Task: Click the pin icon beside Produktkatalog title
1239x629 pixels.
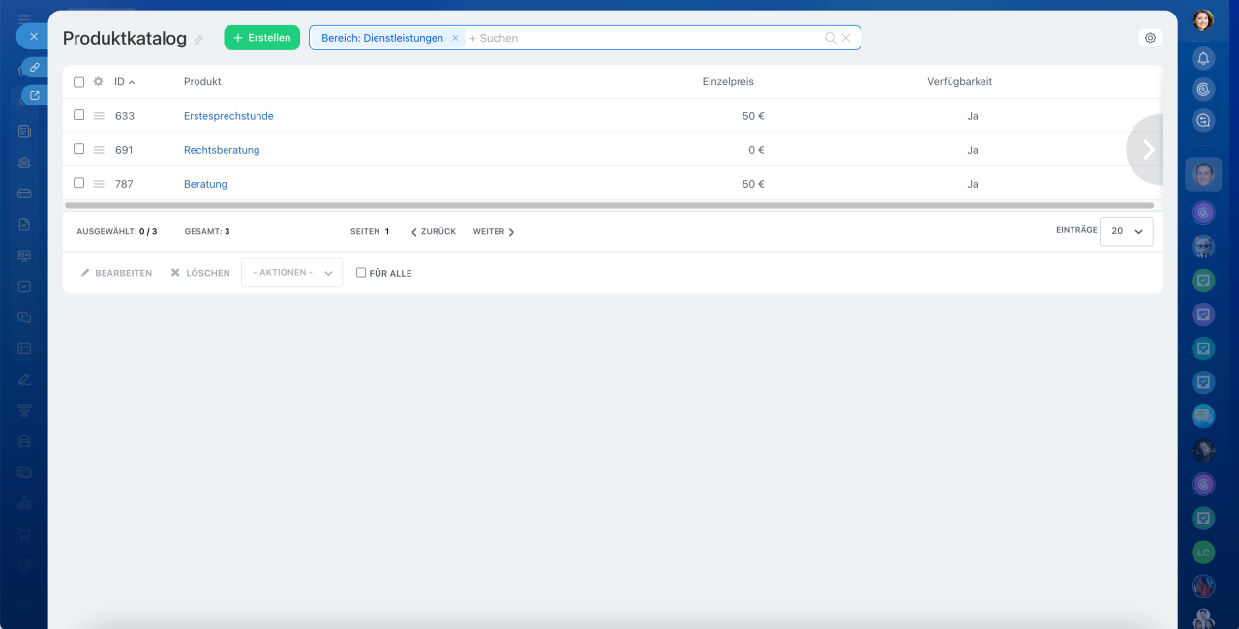Action: pyautogui.click(x=198, y=40)
